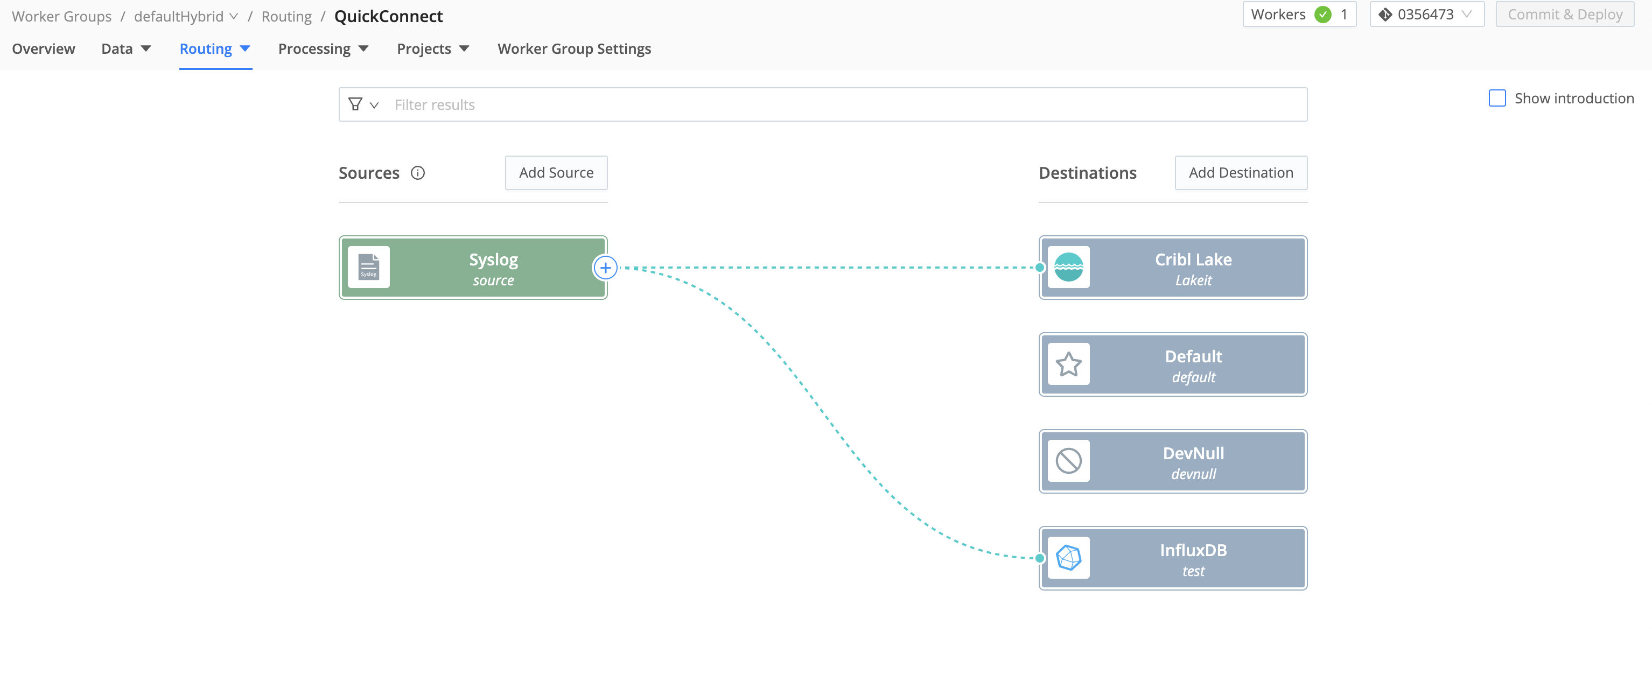Viewport: 1652px width, 674px height.
Task: Enable the Show introduction checkbox
Action: coord(1497,97)
